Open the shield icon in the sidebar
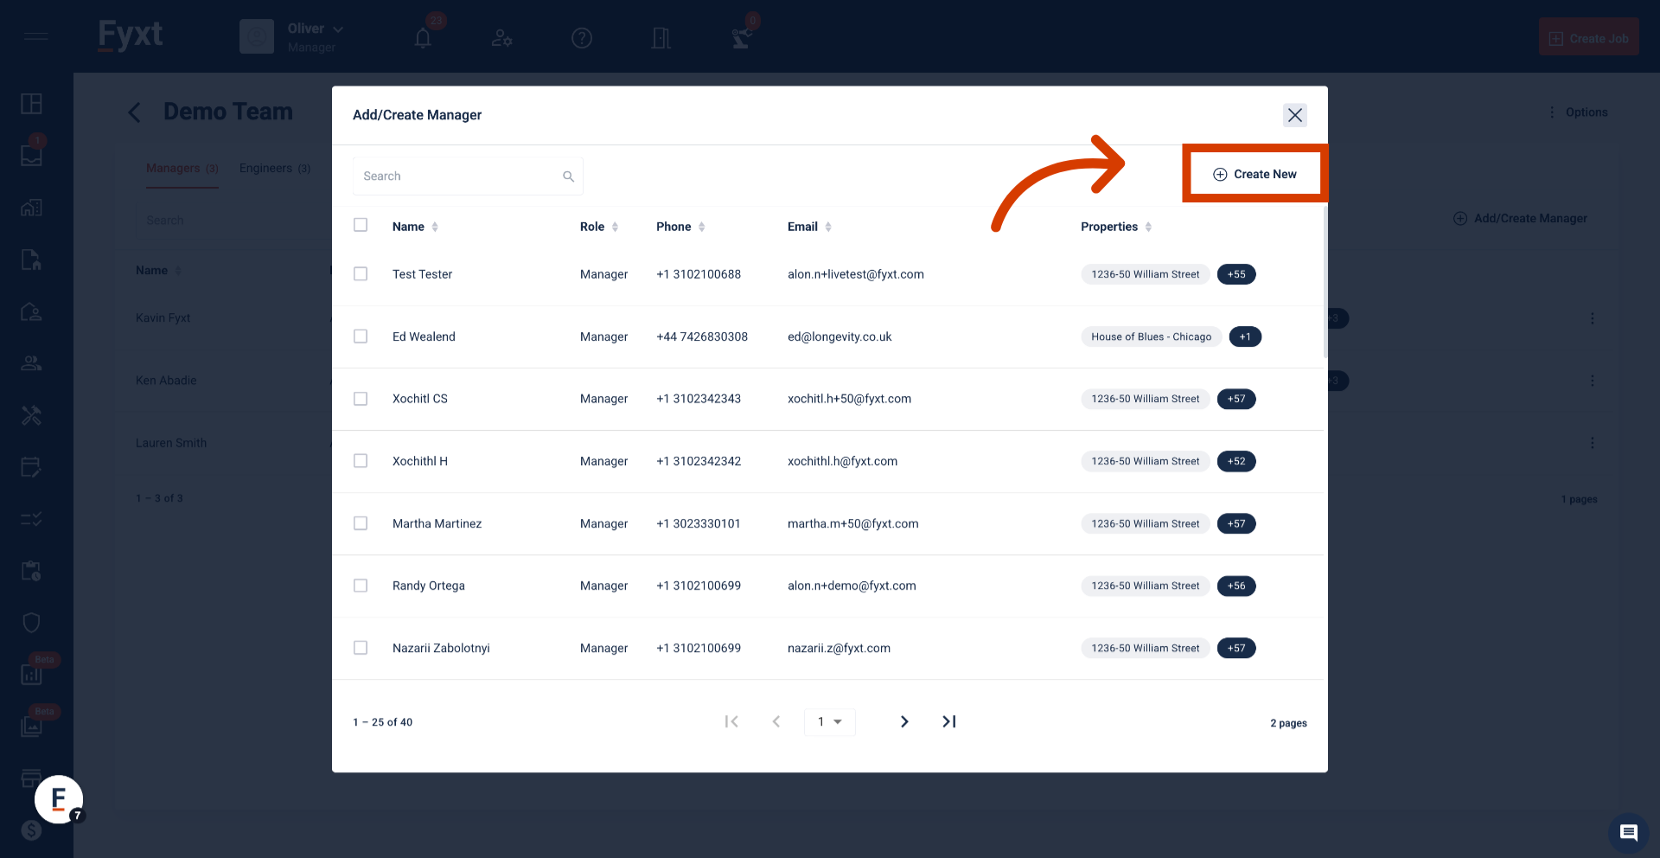Image resolution: width=1660 pixels, height=858 pixels. tap(31, 623)
